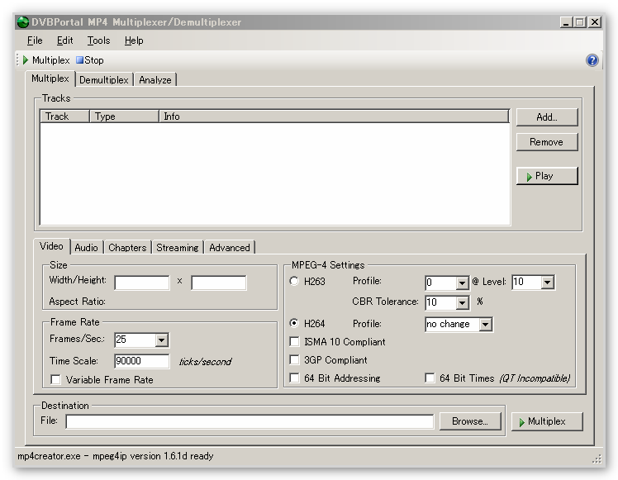
Task: Click the Add... track button
Action: (x=547, y=117)
